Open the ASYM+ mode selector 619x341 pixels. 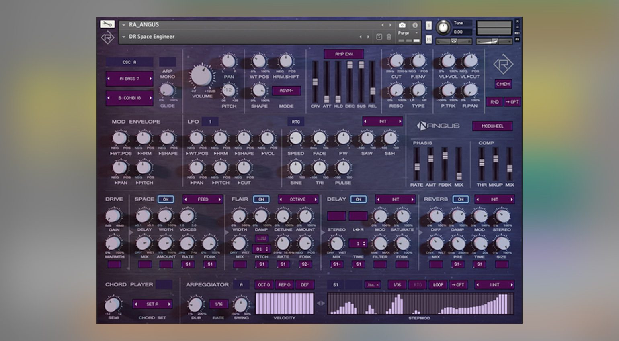[x=286, y=91]
